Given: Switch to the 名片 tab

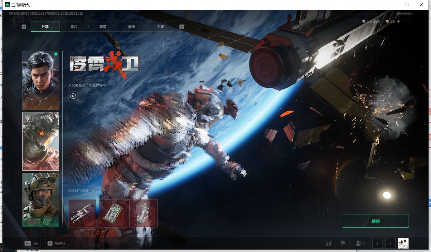Looking at the screenshot, I should 74,27.
